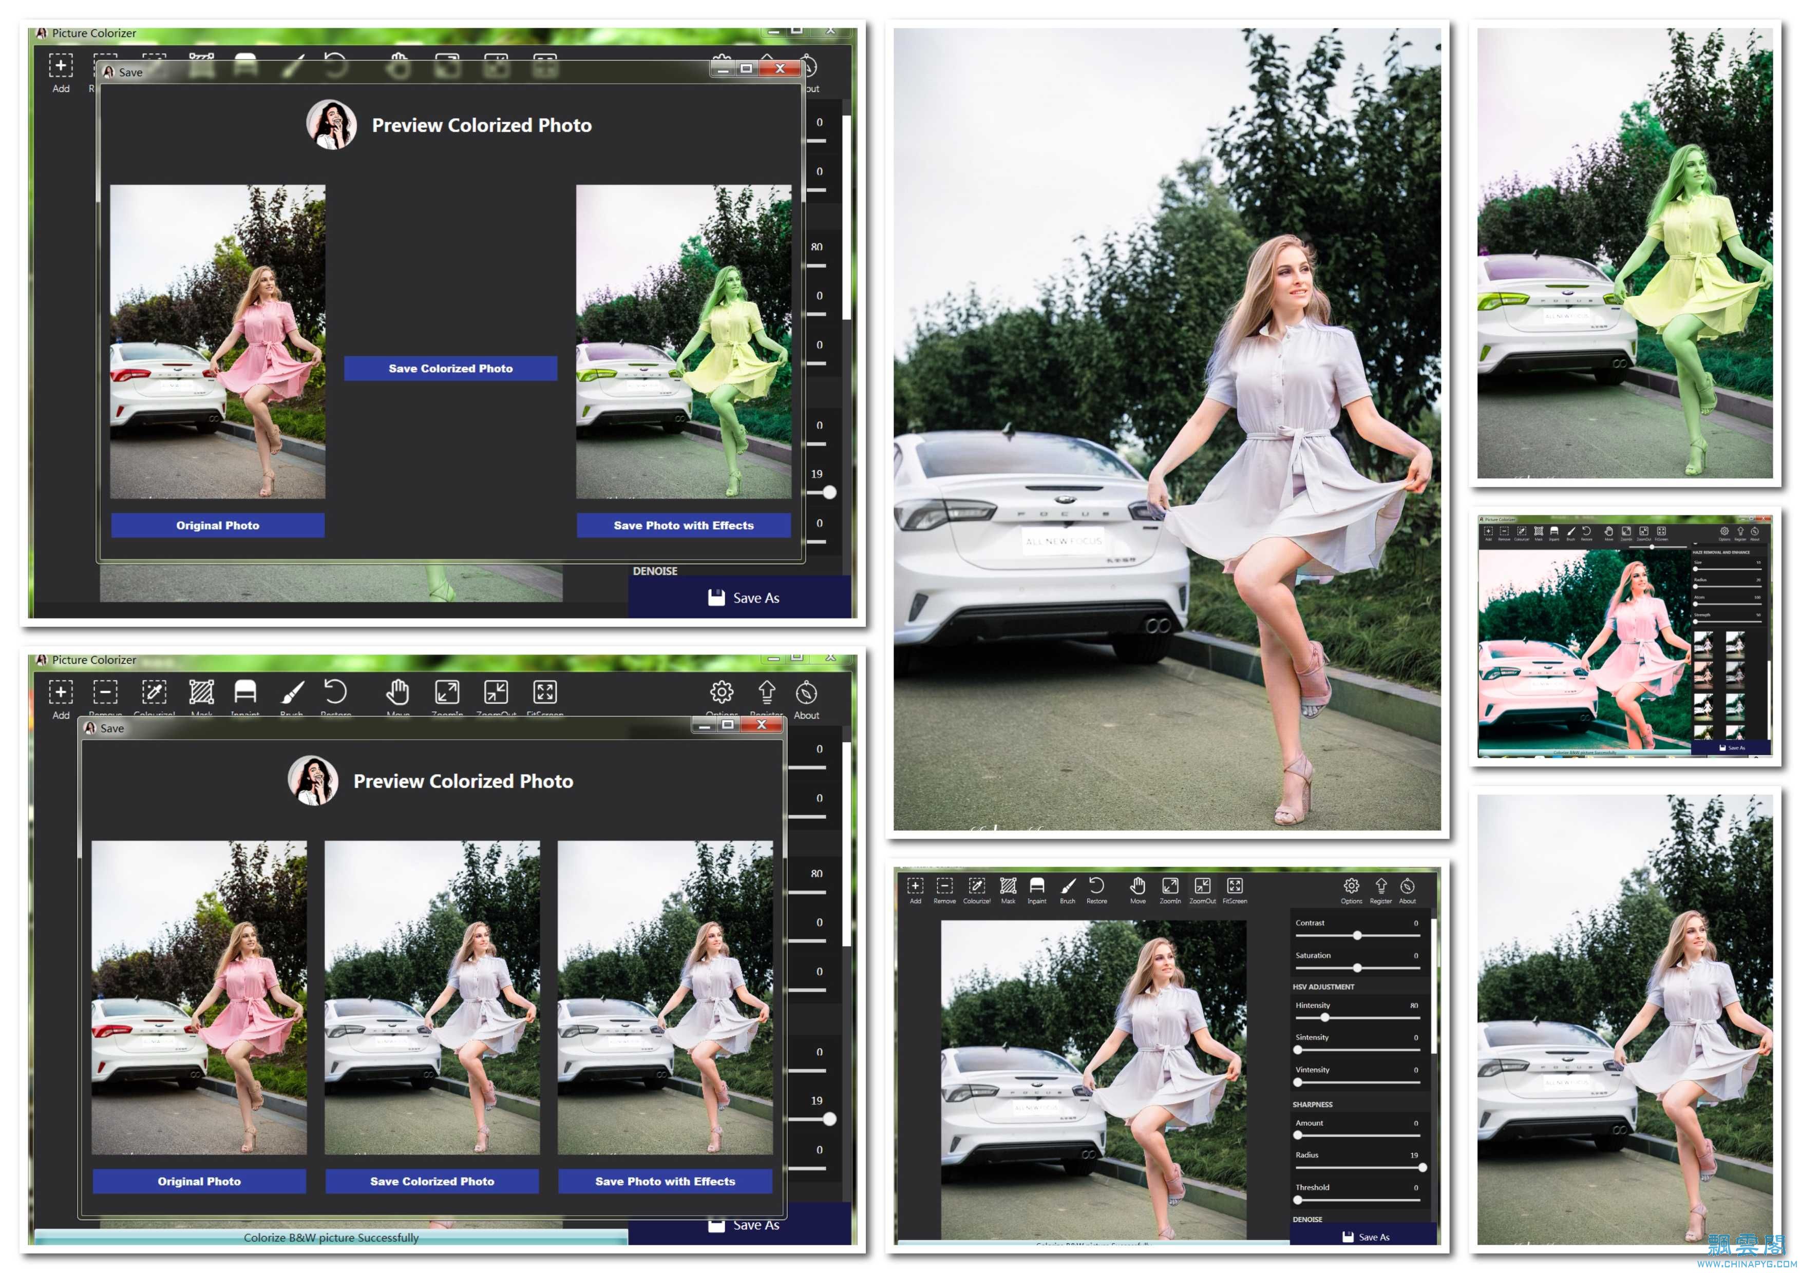Select hand Move icon behind three-photo Save dialog
This screenshot has height=1273, width=1801.
(x=397, y=692)
